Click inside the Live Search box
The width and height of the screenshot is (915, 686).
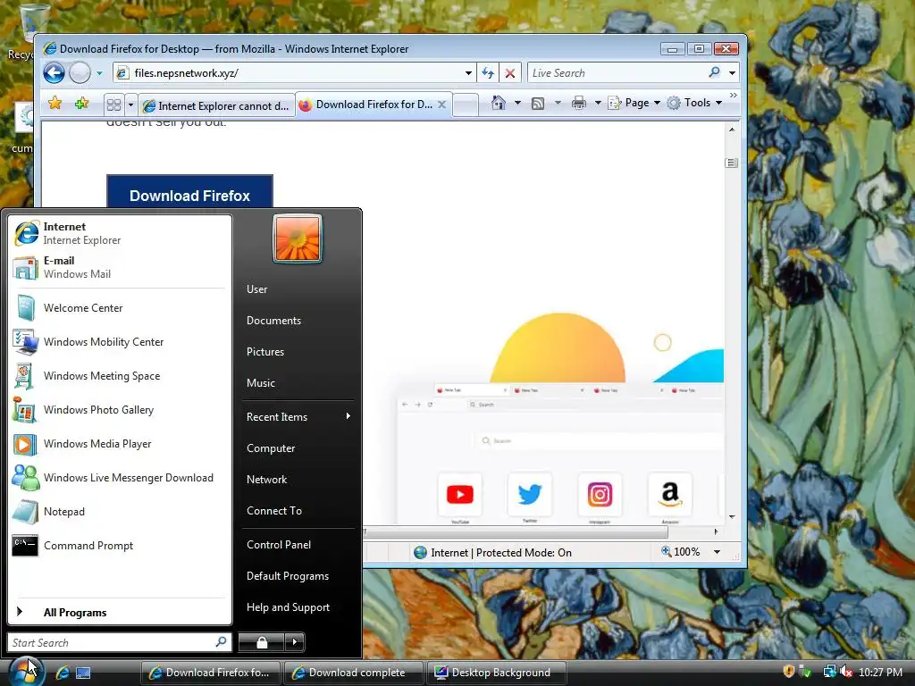coord(616,73)
